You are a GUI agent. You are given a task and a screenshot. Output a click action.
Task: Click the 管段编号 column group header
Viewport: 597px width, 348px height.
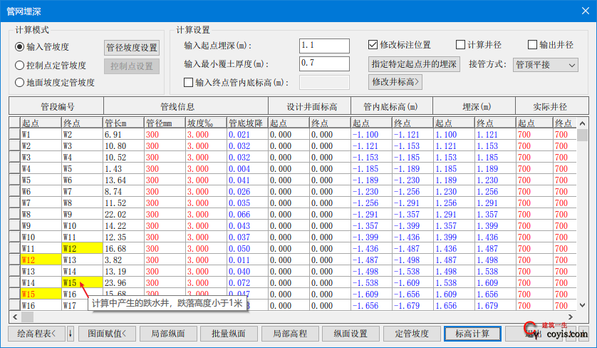coord(56,106)
